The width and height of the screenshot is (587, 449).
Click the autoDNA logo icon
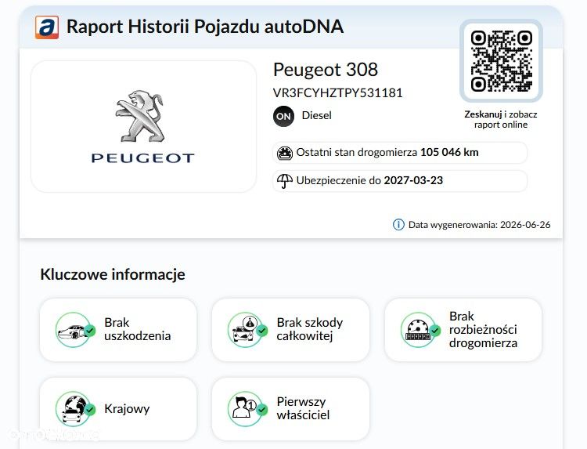(x=47, y=27)
